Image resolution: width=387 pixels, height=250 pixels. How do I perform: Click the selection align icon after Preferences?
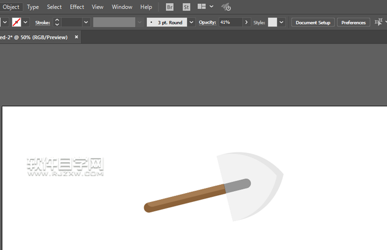379,23
